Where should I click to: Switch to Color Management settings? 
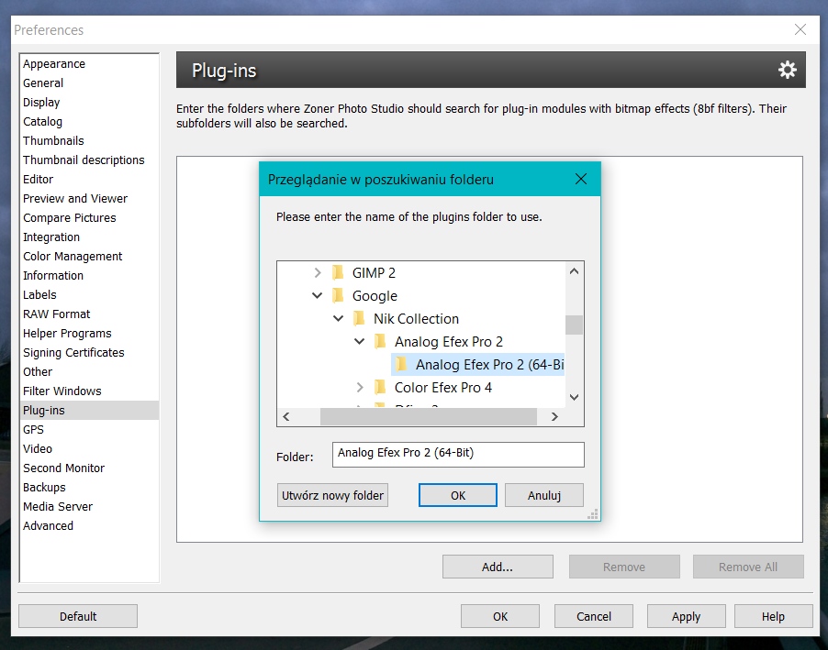[x=73, y=256]
